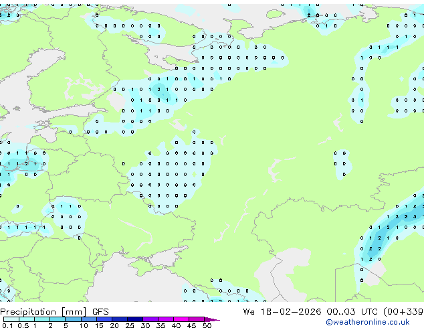Screen dimensions: 424x328
Task: Click the above-50 arrow tip of legend
Action: 212,319
